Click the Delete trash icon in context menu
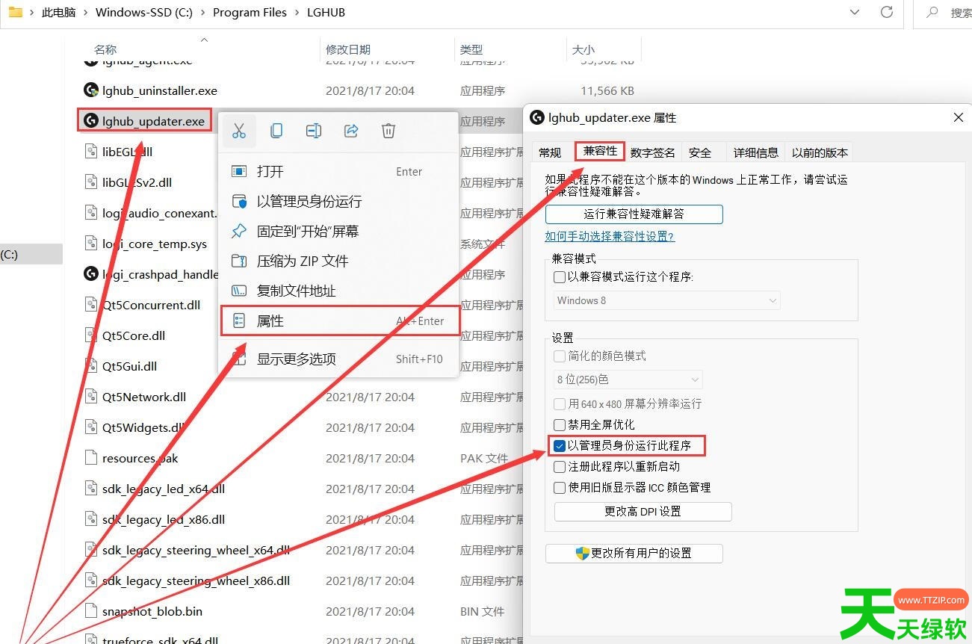This screenshot has width=972, height=644. point(389,131)
